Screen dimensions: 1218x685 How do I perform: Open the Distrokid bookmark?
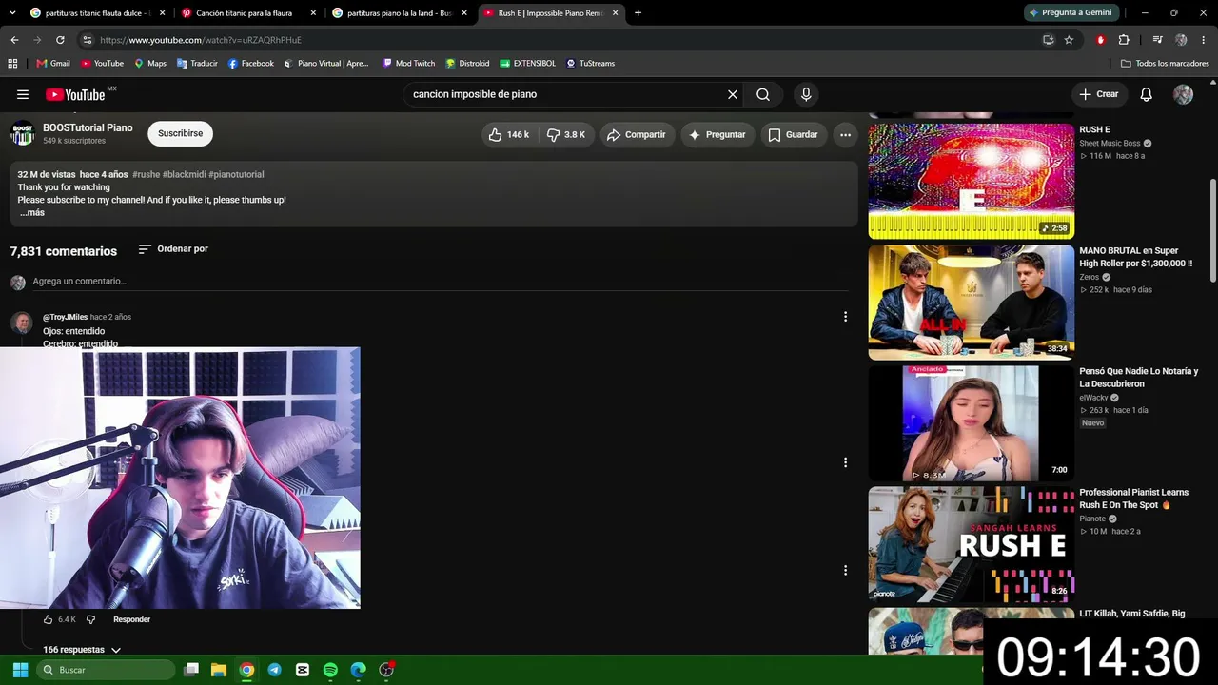(467, 64)
